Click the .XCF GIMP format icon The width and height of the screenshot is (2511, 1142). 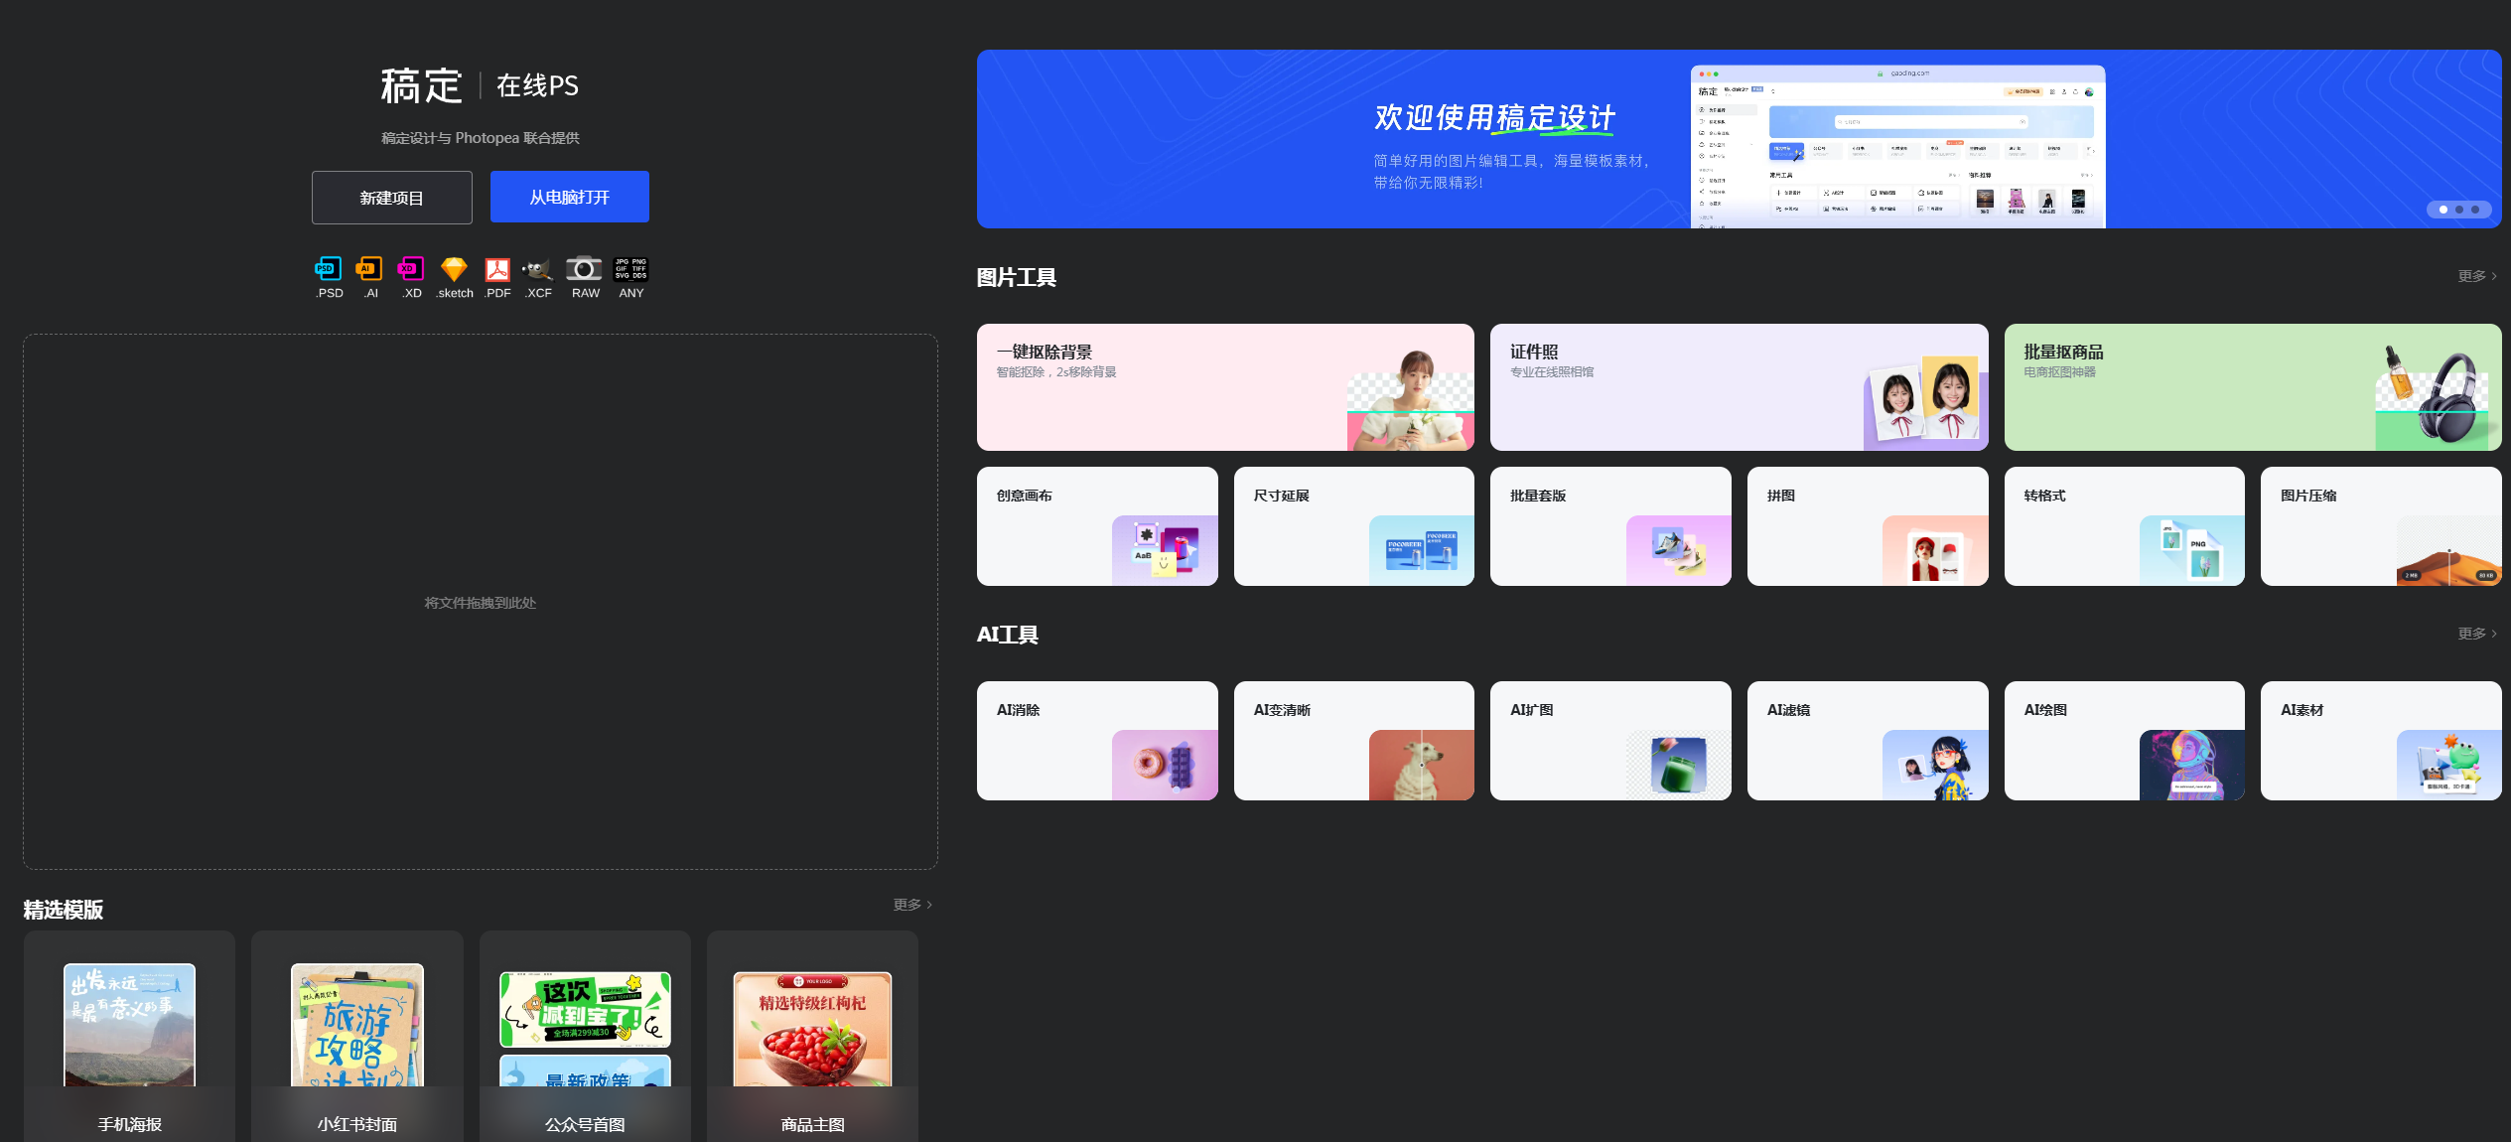537,270
